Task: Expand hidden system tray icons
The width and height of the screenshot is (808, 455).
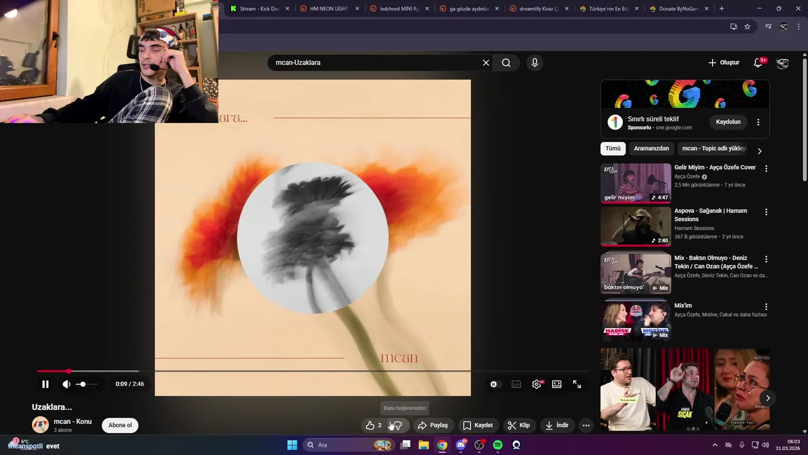Action: pos(715,445)
